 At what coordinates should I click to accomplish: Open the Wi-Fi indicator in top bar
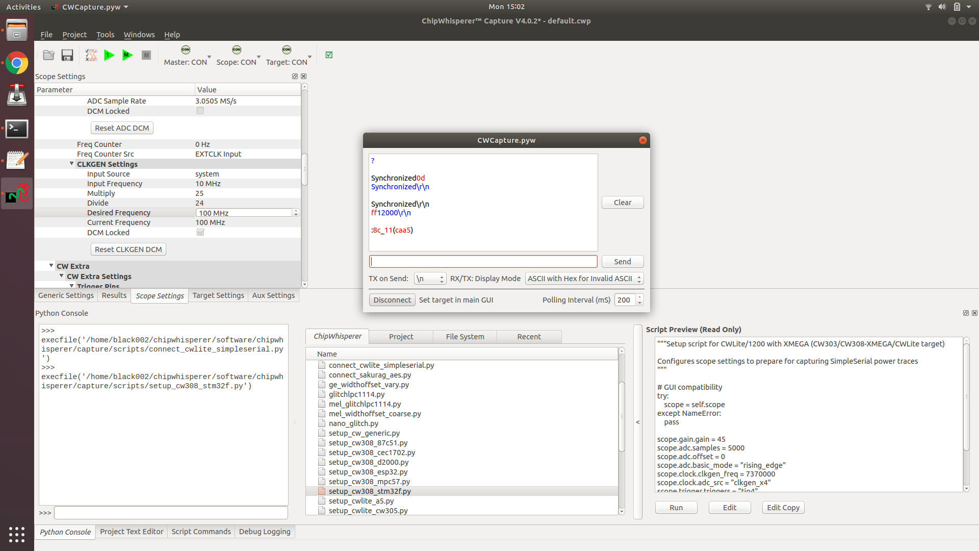tap(928, 7)
